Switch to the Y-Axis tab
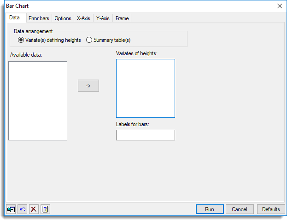The height and width of the screenshot is (220, 287). coord(102,18)
